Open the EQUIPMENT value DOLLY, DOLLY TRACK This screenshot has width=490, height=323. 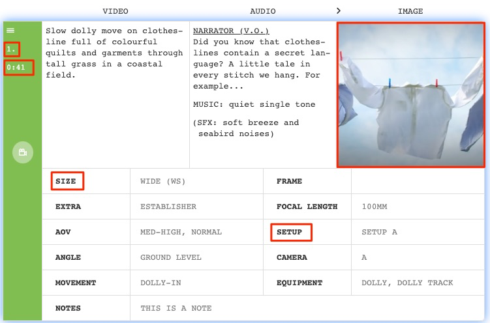407,283
